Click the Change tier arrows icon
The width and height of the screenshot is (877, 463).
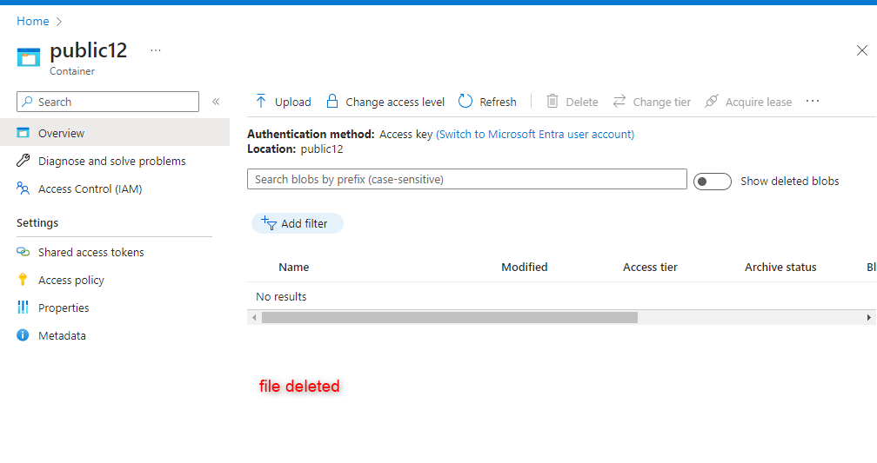619,101
